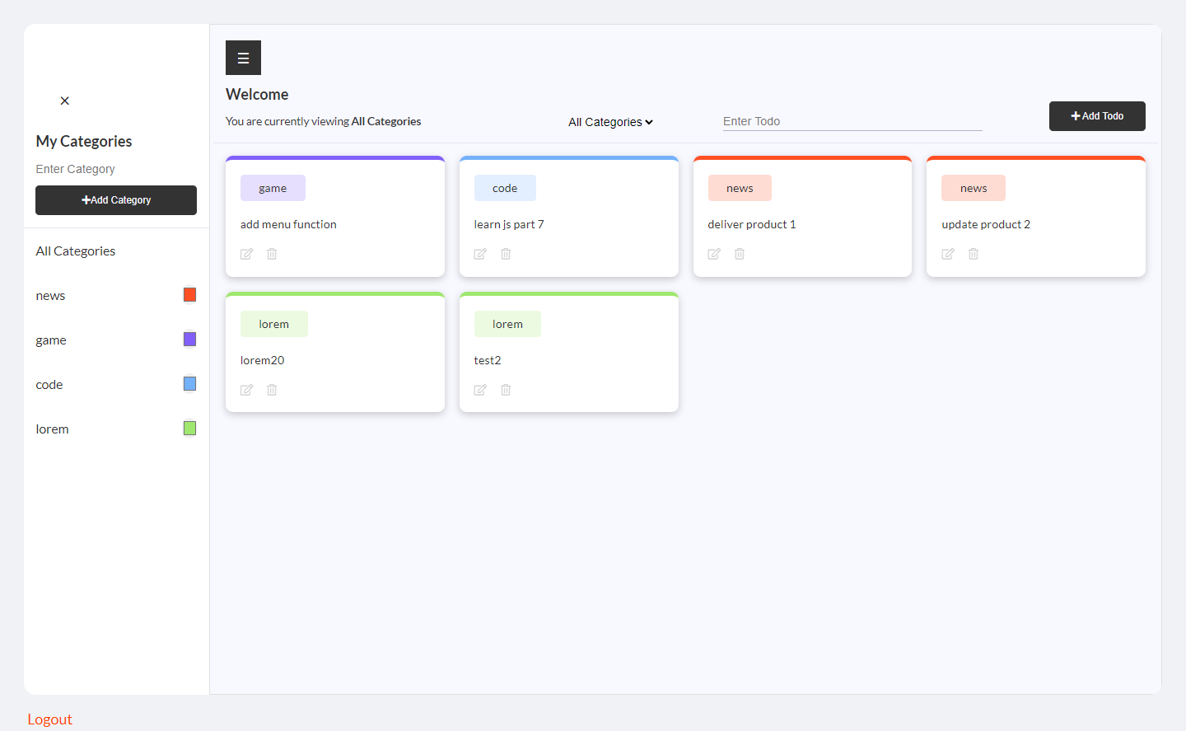Viewport: 1186px width, 731px height.
Task: Delete the 'test2' todo
Action: tap(506, 390)
